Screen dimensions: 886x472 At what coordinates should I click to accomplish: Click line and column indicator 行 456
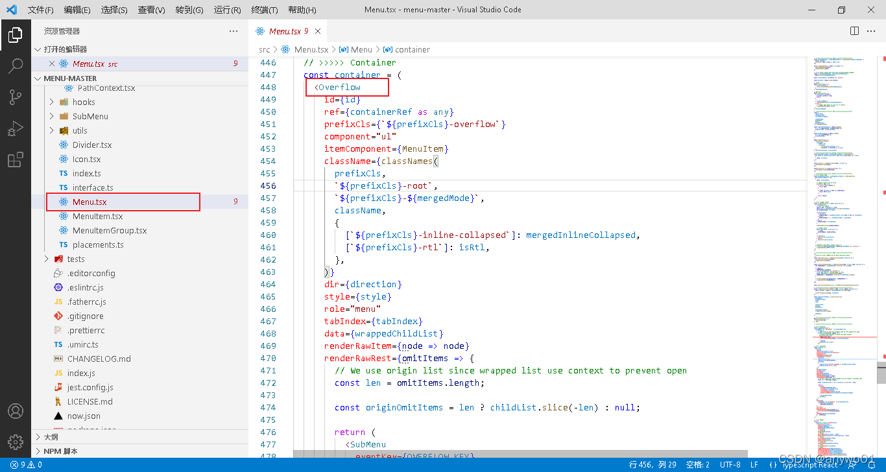pos(653,465)
